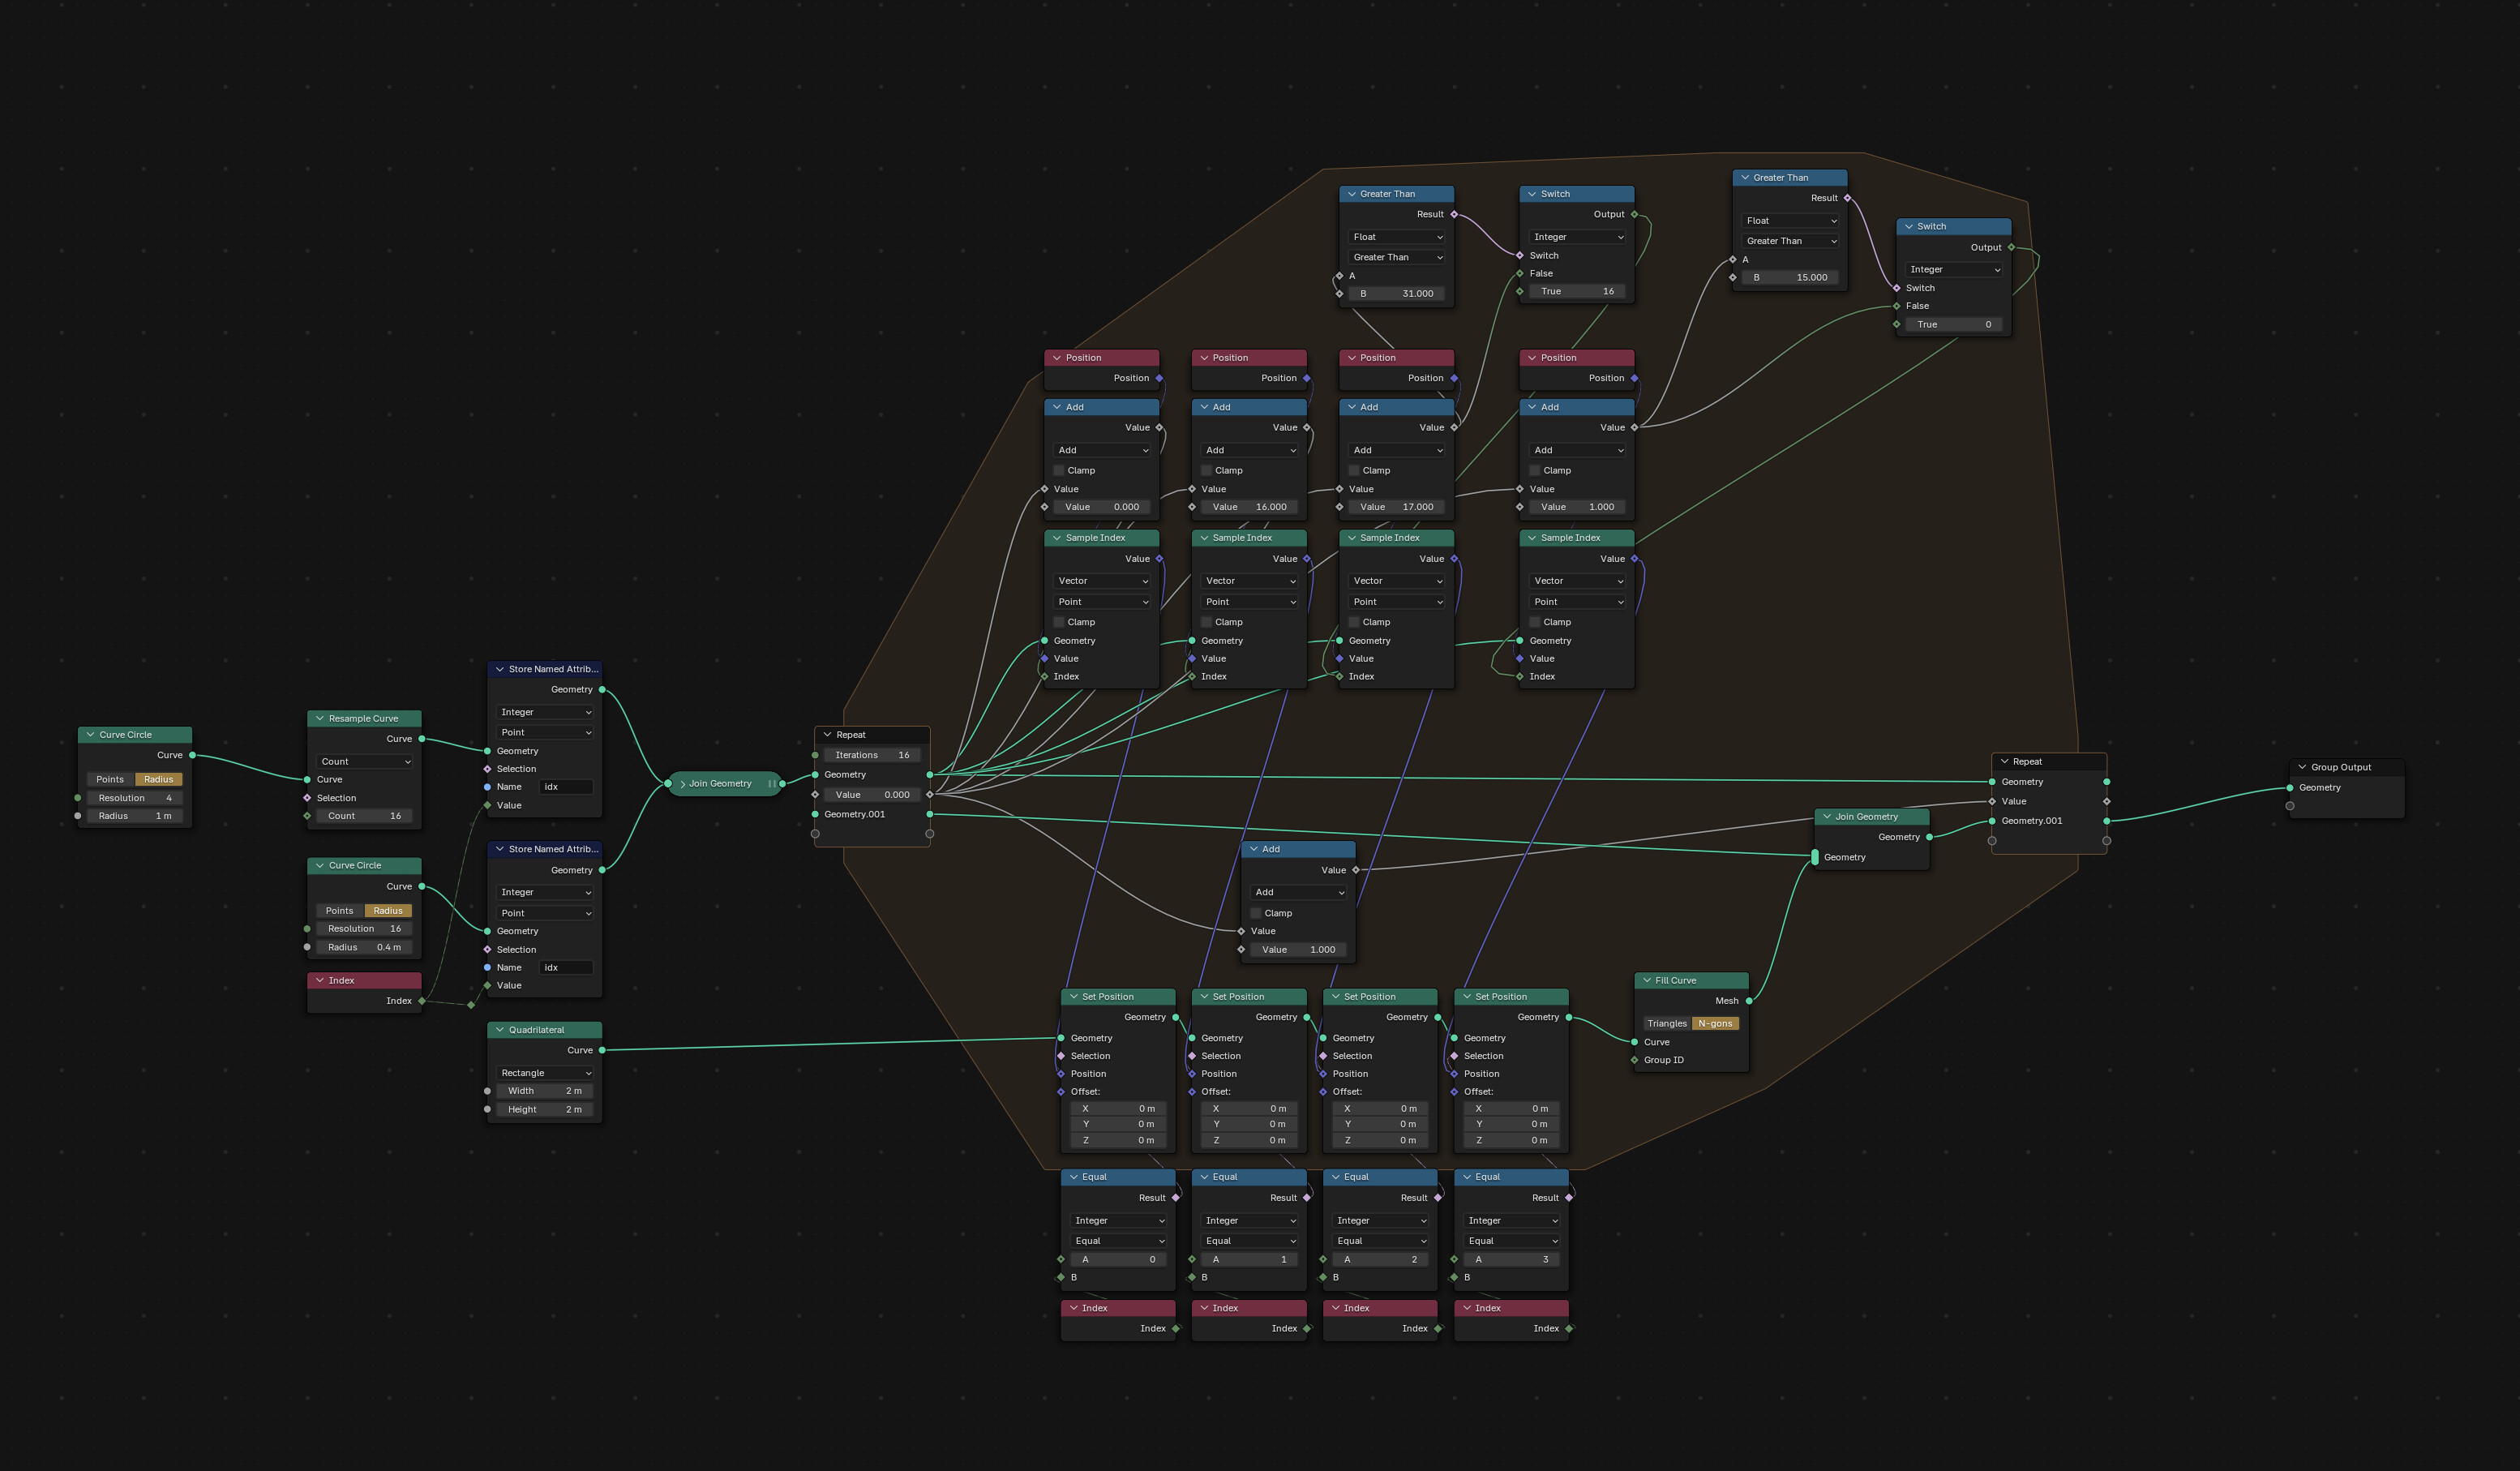Open Integer dropdown on Switch with True 16

pos(1577,237)
